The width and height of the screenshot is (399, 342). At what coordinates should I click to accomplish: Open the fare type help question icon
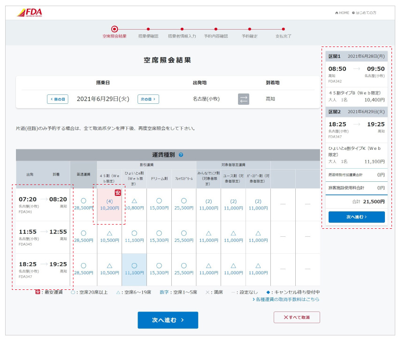[181, 155]
